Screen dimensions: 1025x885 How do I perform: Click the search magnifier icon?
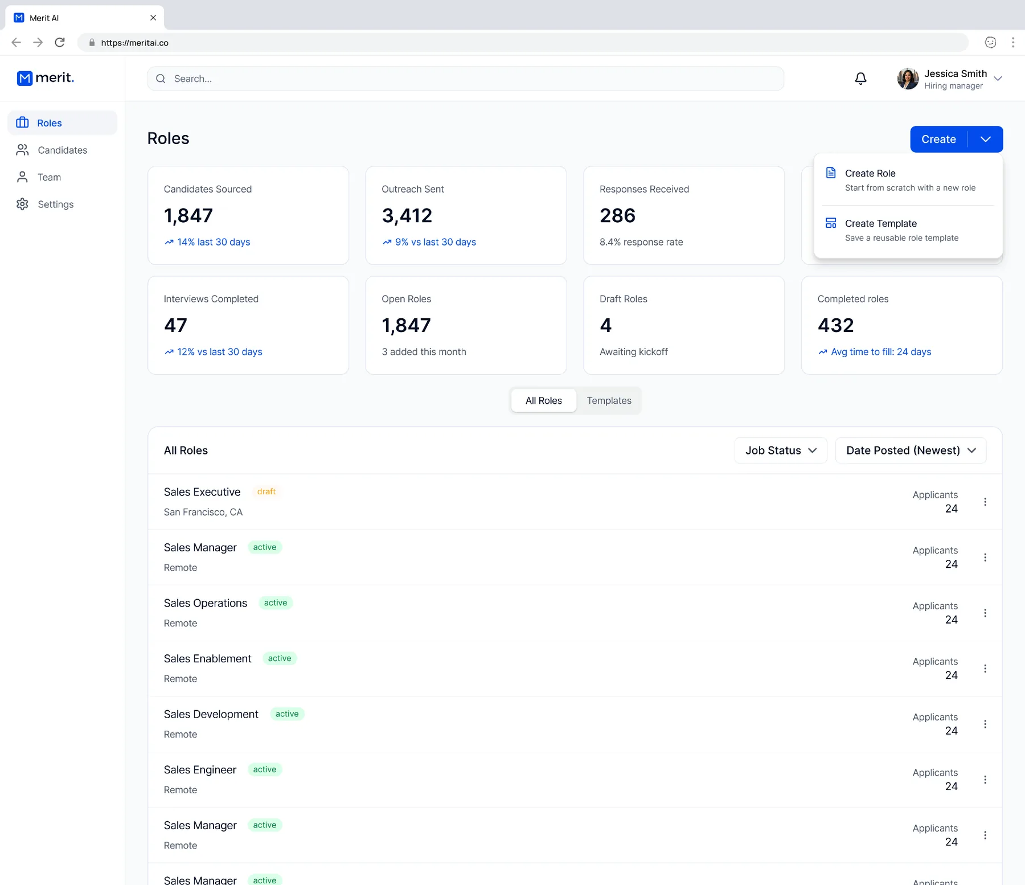[x=161, y=79]
